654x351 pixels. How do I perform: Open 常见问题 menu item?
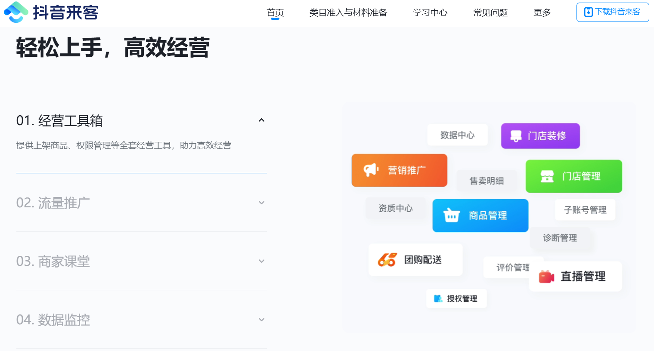[x=490, y=13]
